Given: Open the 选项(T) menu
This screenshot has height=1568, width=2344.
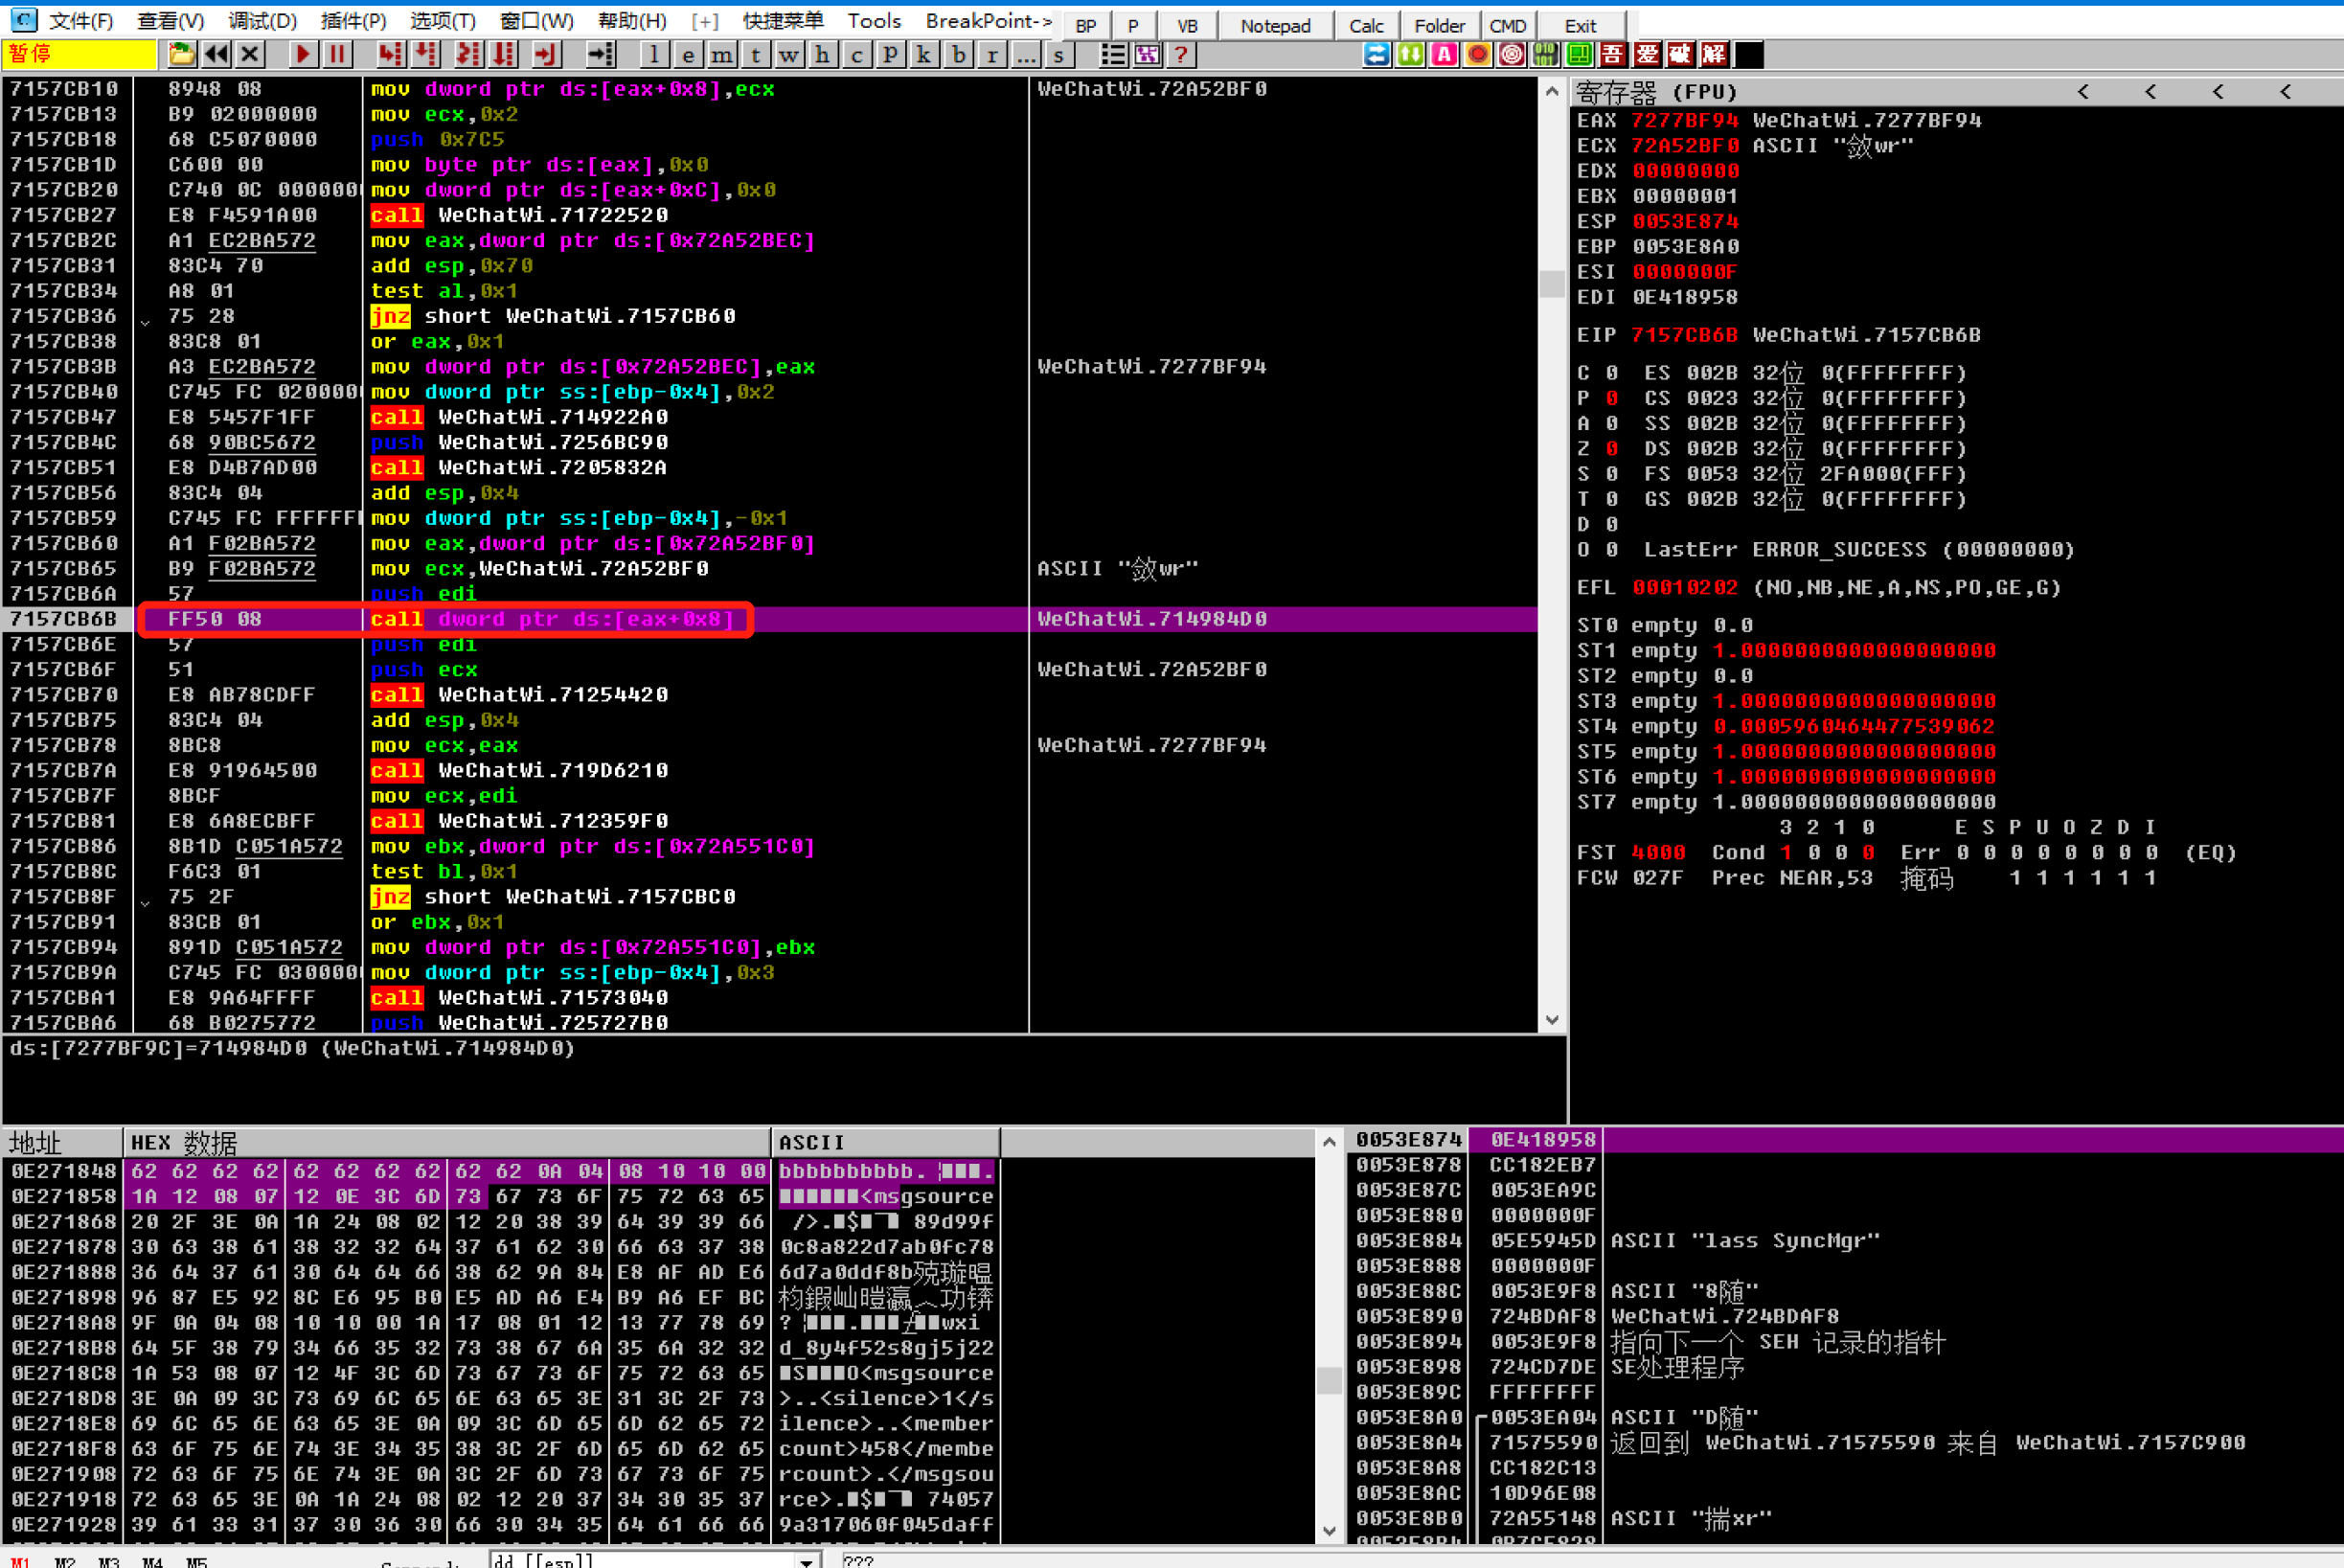Looking at the screenshot, I should (442, 20).
